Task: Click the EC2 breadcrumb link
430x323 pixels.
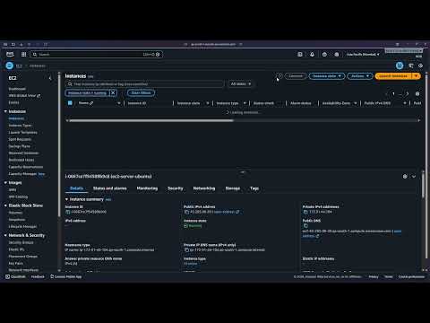Action: pyautogui.click(x=19, y=65)
